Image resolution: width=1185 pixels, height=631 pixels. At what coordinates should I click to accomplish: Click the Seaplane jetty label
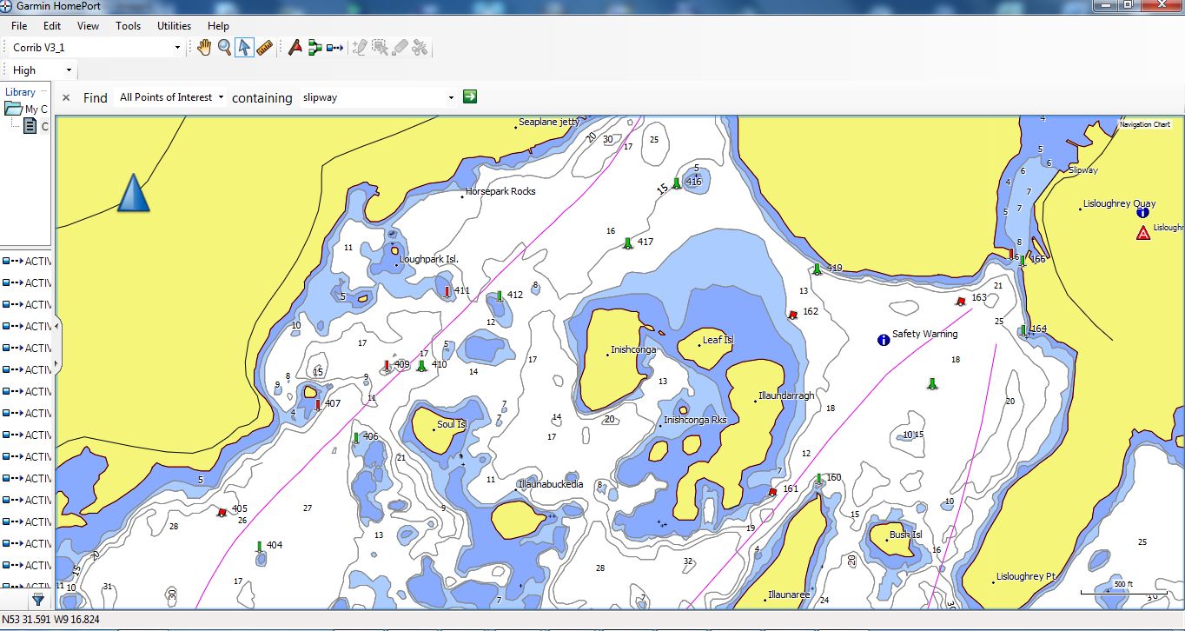pos(548,122)
